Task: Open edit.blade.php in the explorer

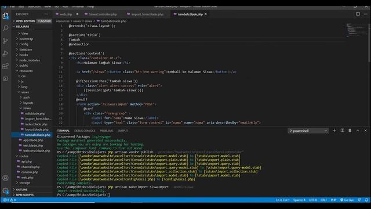Action: click(x=35, y=114)
